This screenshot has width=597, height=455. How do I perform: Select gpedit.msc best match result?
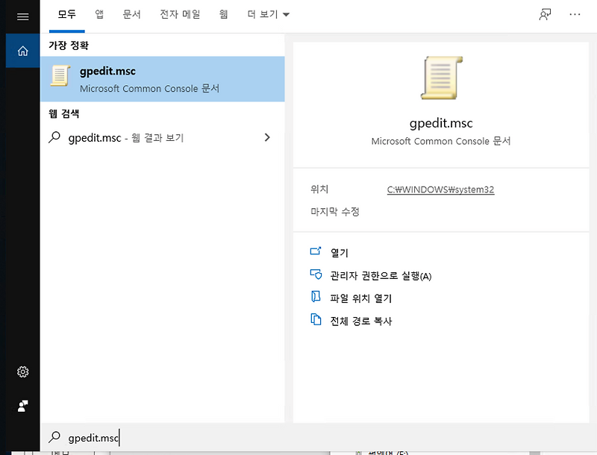(163, 79)
